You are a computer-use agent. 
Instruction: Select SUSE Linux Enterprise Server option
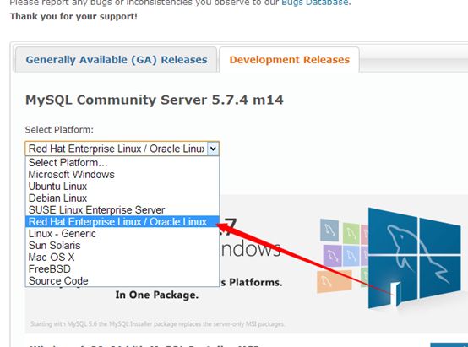pyautogui.click(x=122, y=210)
